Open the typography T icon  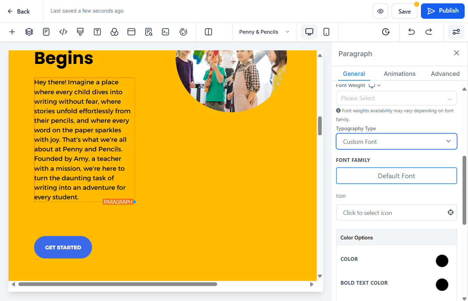(97, 32)
